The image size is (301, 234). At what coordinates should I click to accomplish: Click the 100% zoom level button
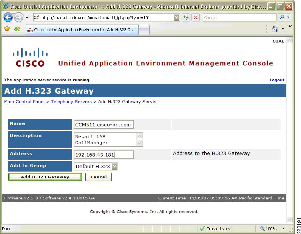click(x=269, y=229)
